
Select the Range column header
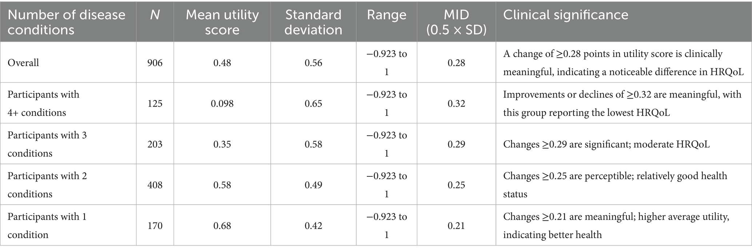(x=386, y=15)
